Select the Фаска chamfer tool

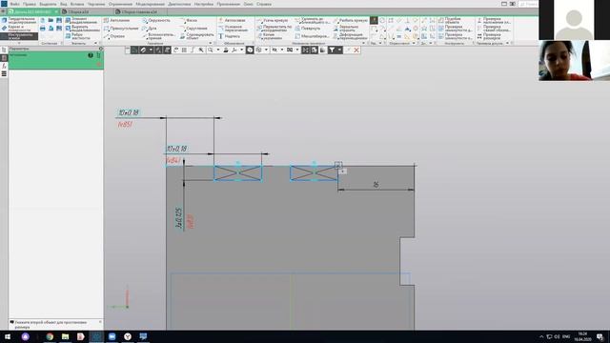pos(189,20)
